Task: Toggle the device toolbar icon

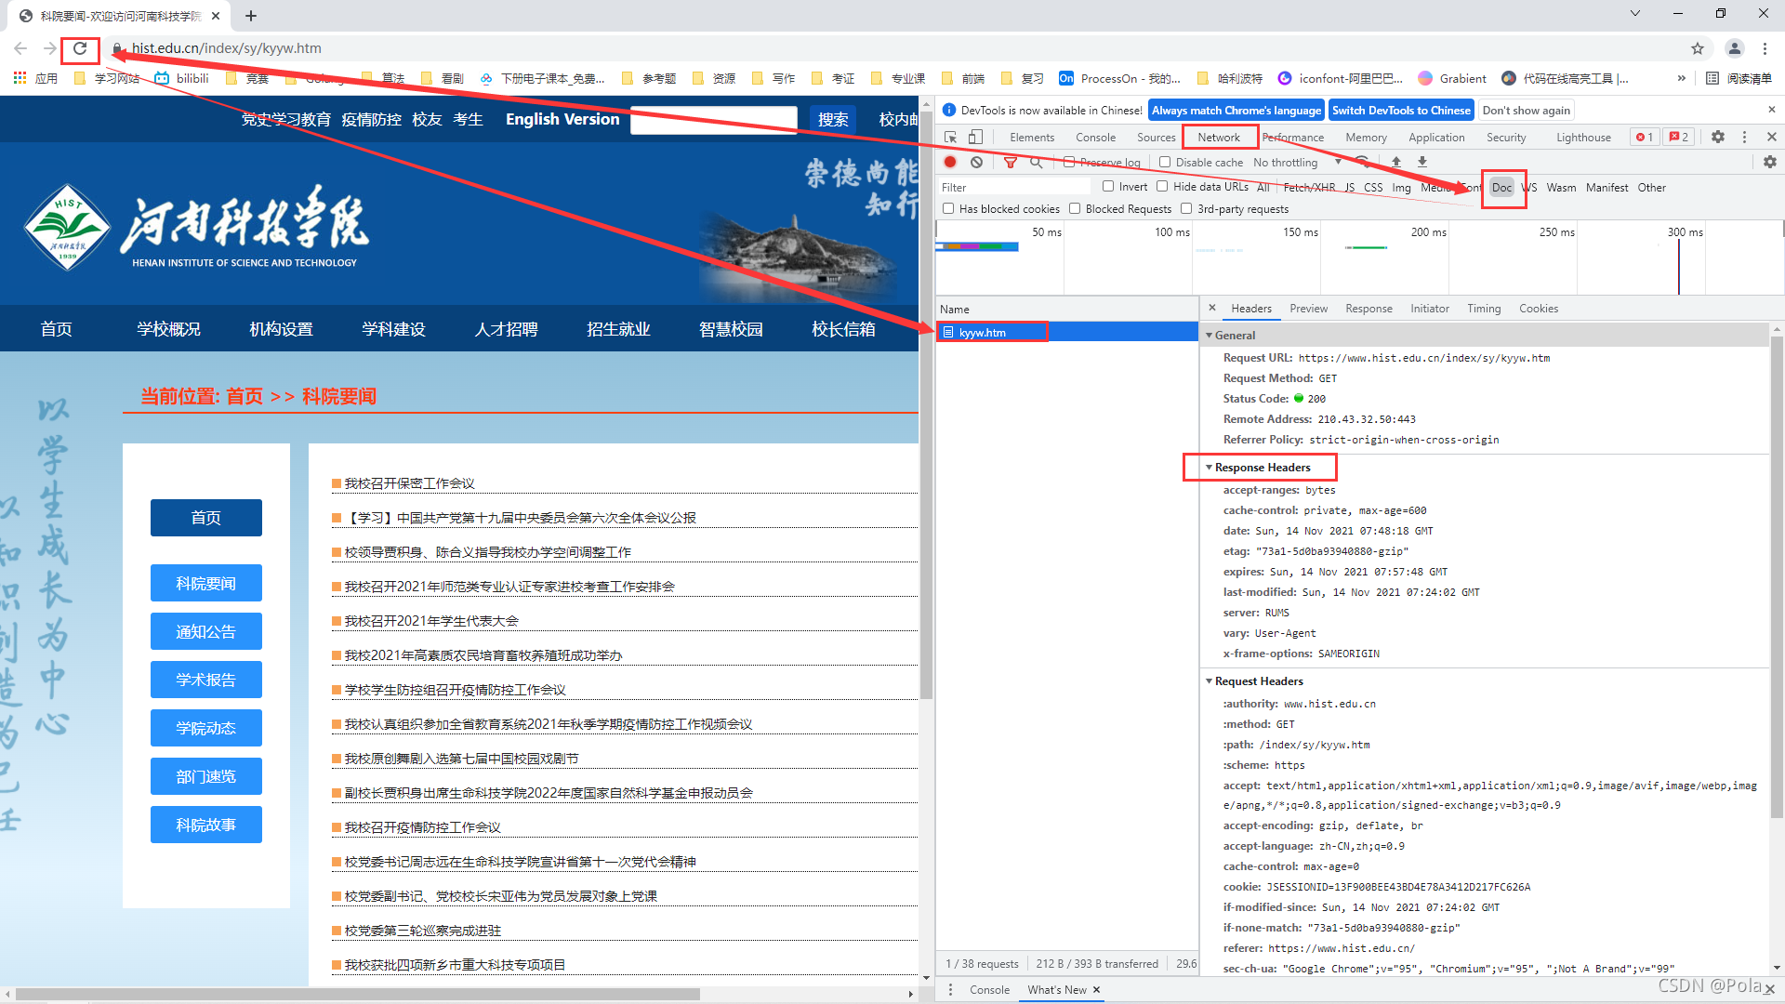Action: pos(975,137)
